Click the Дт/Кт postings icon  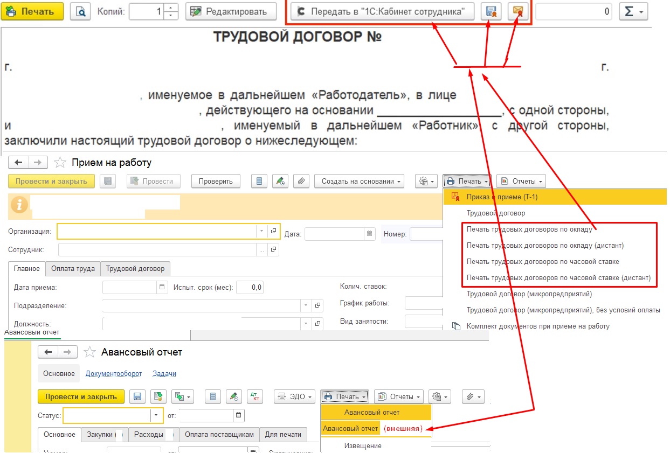(254, 397)
